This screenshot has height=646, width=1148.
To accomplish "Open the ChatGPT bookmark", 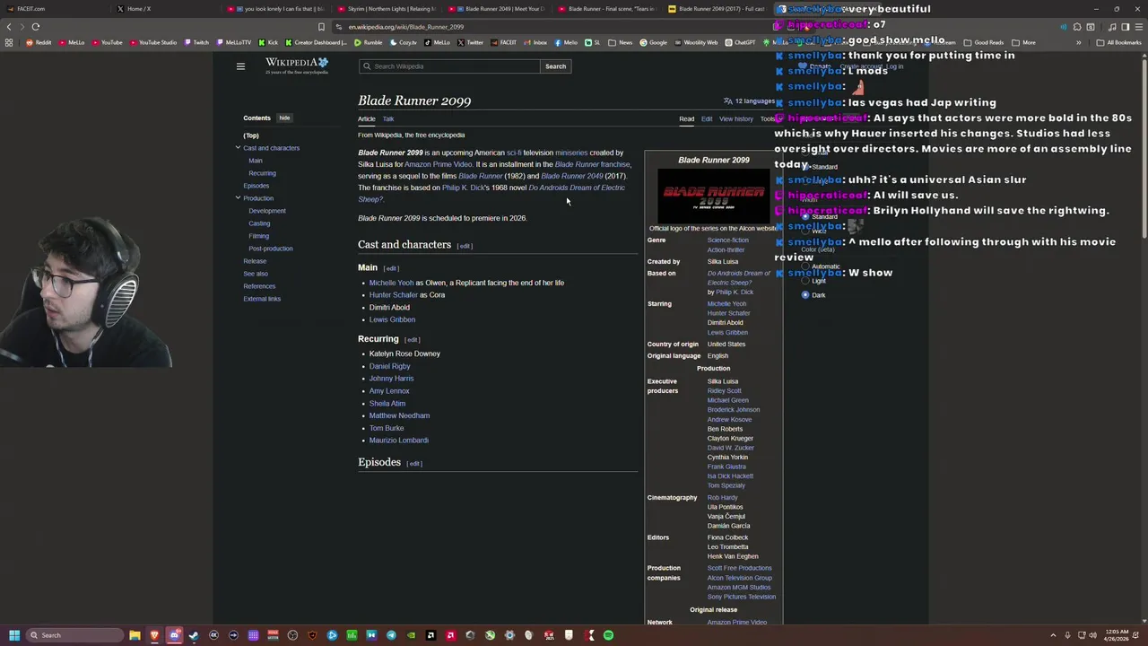I will coord(740,42).
